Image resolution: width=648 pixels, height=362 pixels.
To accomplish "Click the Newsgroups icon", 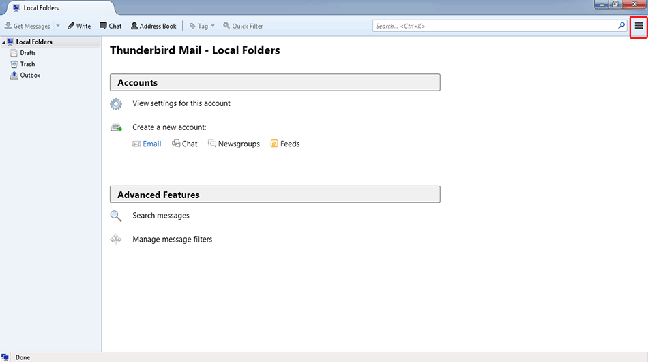I will click(212, 144).
